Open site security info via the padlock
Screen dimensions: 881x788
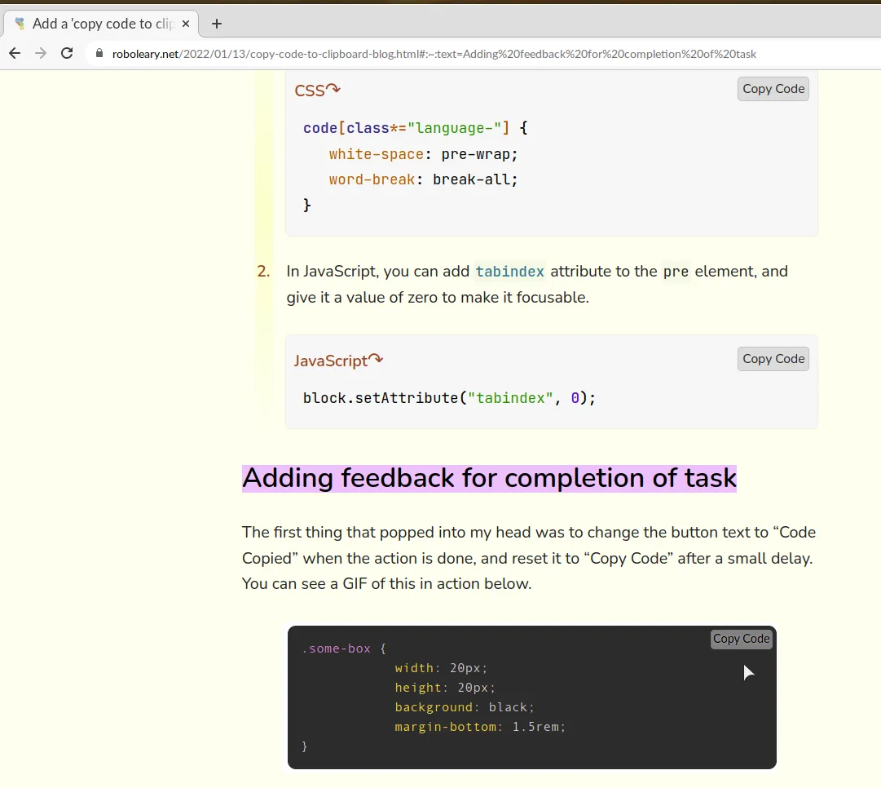(98, 53)
